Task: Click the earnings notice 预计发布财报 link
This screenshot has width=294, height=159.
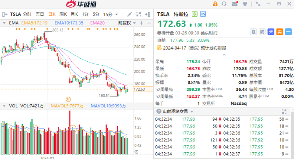Action: click(213, 48)
